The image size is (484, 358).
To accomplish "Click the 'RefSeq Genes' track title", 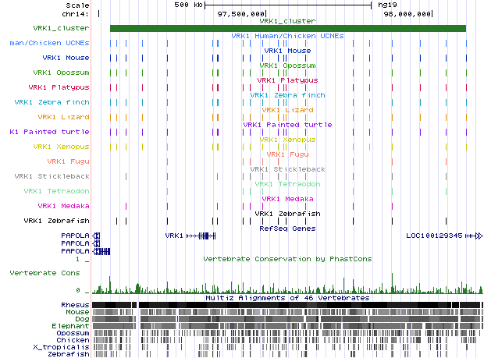I will coord(287,229).
